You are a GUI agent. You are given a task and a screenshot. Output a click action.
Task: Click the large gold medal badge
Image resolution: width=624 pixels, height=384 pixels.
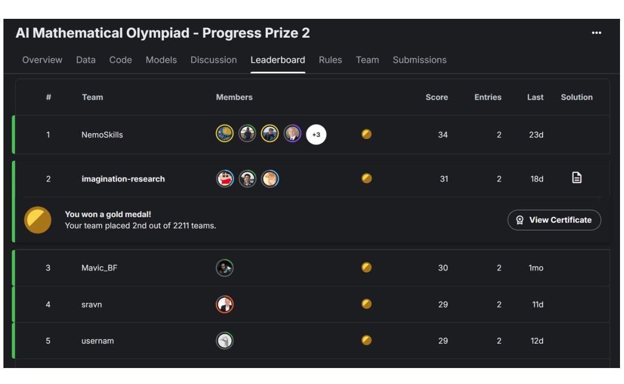point(38,220)
